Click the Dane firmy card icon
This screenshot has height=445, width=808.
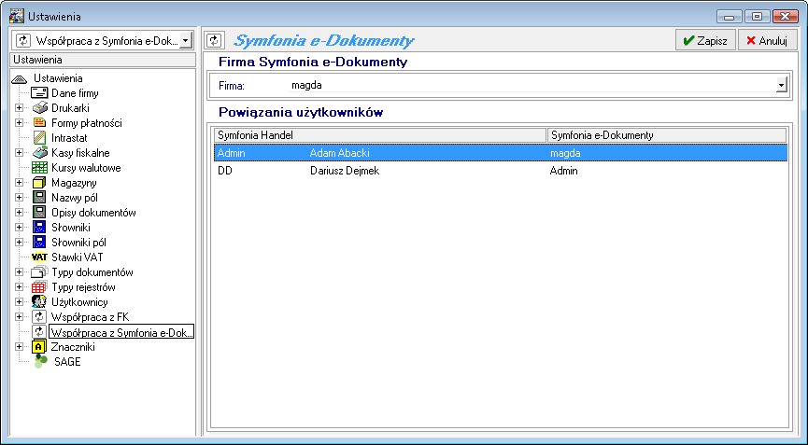pos(39,93)
